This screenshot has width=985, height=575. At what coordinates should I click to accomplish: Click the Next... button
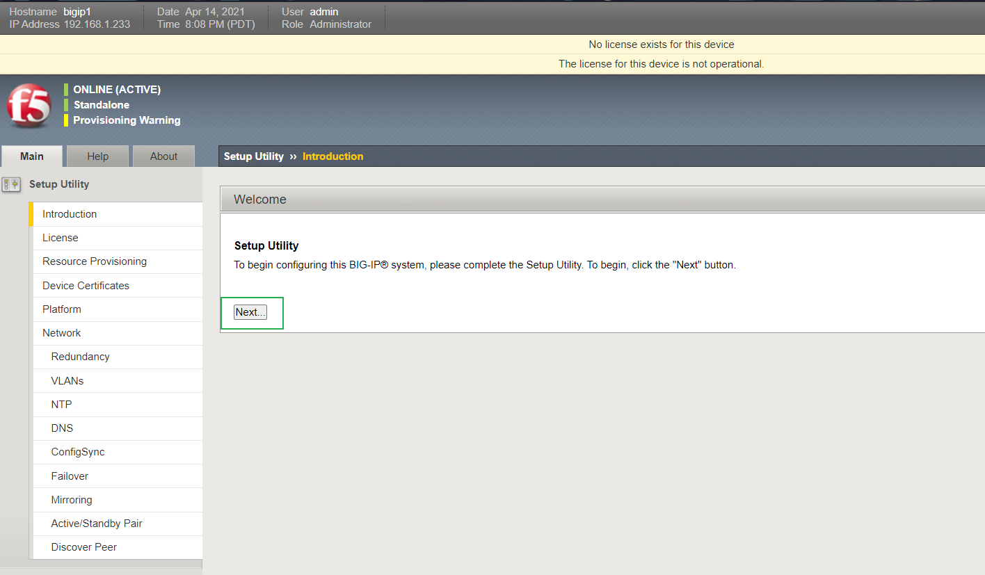click(x=250, y=312)
